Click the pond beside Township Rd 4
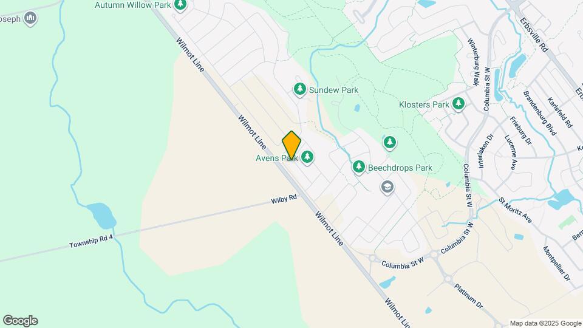The width and height of the screenshot is (583, 328). click(x=101, y=216)
